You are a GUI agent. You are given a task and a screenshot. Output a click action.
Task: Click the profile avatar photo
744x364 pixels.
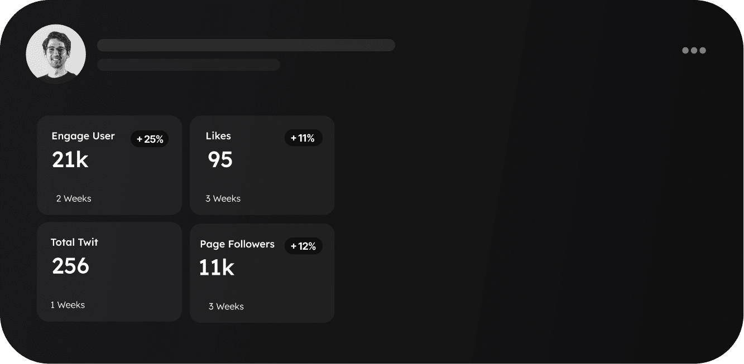[56, 54]
